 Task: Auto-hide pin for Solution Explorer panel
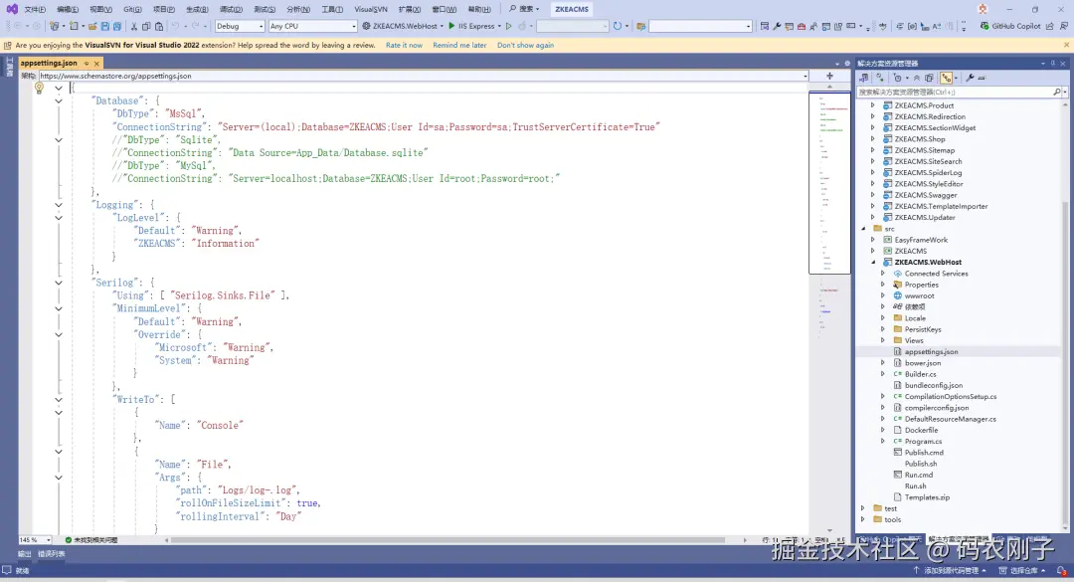point(1053,63)
